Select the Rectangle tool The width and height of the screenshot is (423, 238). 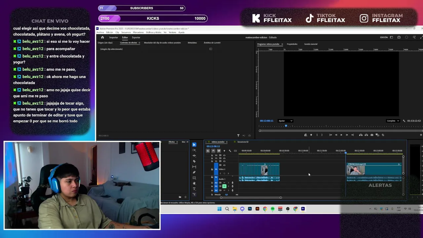pos(194,178)
